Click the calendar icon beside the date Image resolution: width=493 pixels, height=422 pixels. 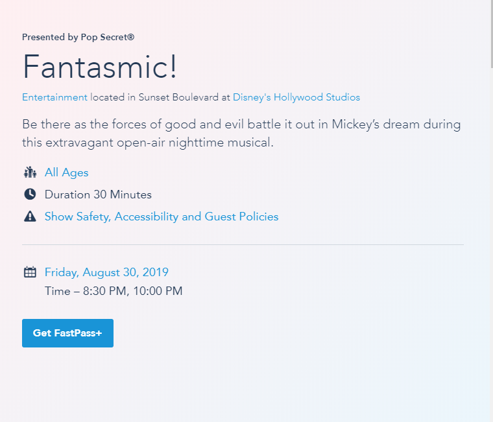click(30, 272)
